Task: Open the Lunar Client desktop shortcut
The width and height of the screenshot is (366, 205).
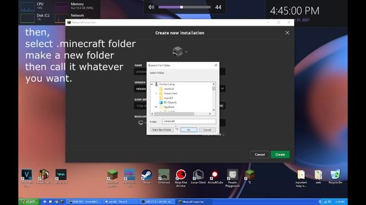Action: coord(198,176)
